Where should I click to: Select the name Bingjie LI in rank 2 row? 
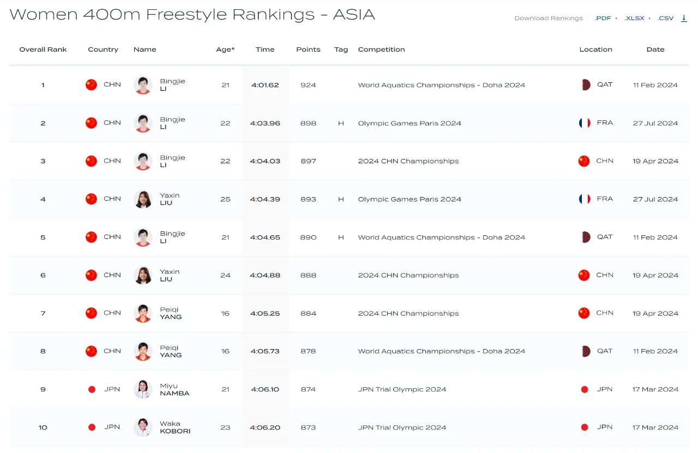pos(172,123)
